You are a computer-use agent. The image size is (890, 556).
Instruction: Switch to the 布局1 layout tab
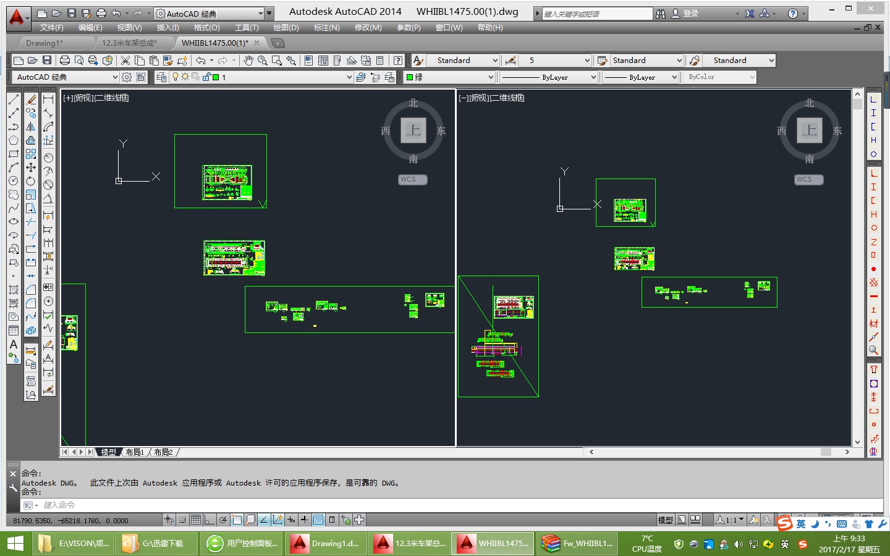click(135, 452)
